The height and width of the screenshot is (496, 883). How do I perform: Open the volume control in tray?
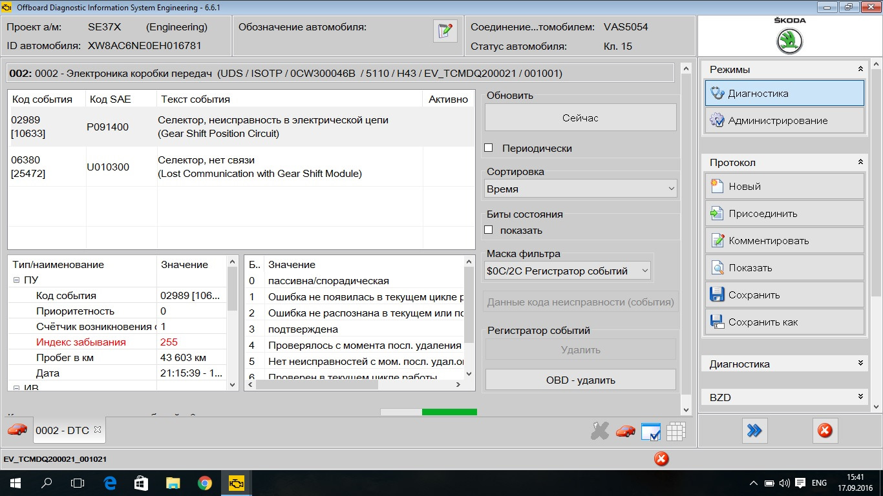point(785,483)
